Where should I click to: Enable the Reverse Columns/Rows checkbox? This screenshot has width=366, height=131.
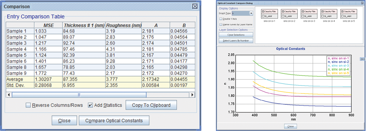(28, 105)
